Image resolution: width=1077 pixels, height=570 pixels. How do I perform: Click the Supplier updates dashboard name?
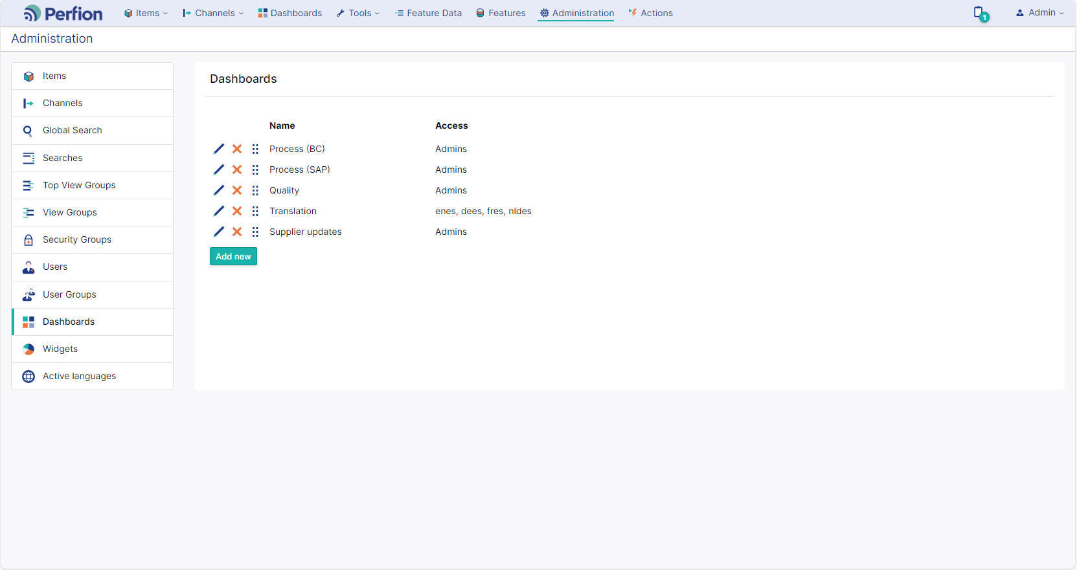[x=306, y=232]
